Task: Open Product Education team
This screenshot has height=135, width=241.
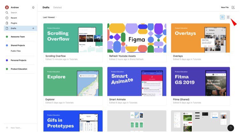Action: tap(19, 69)
